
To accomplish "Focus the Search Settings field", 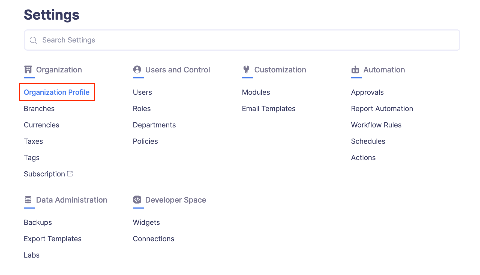I will click(245, 40).
